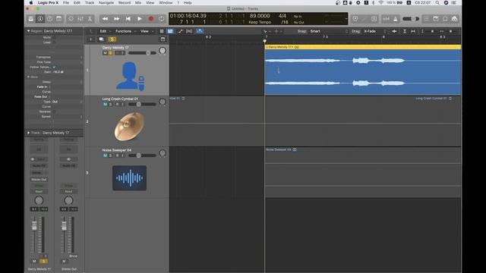The image size is (486, 273).
Task: Open the File menu
Action: tap(66, 3)
